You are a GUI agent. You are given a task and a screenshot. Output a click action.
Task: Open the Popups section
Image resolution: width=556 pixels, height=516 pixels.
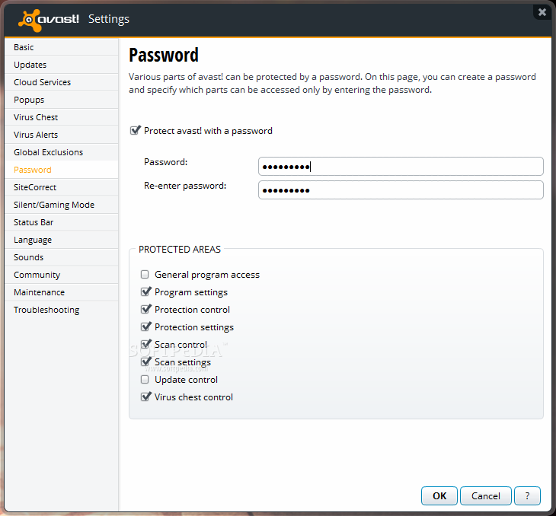[62, 100]
